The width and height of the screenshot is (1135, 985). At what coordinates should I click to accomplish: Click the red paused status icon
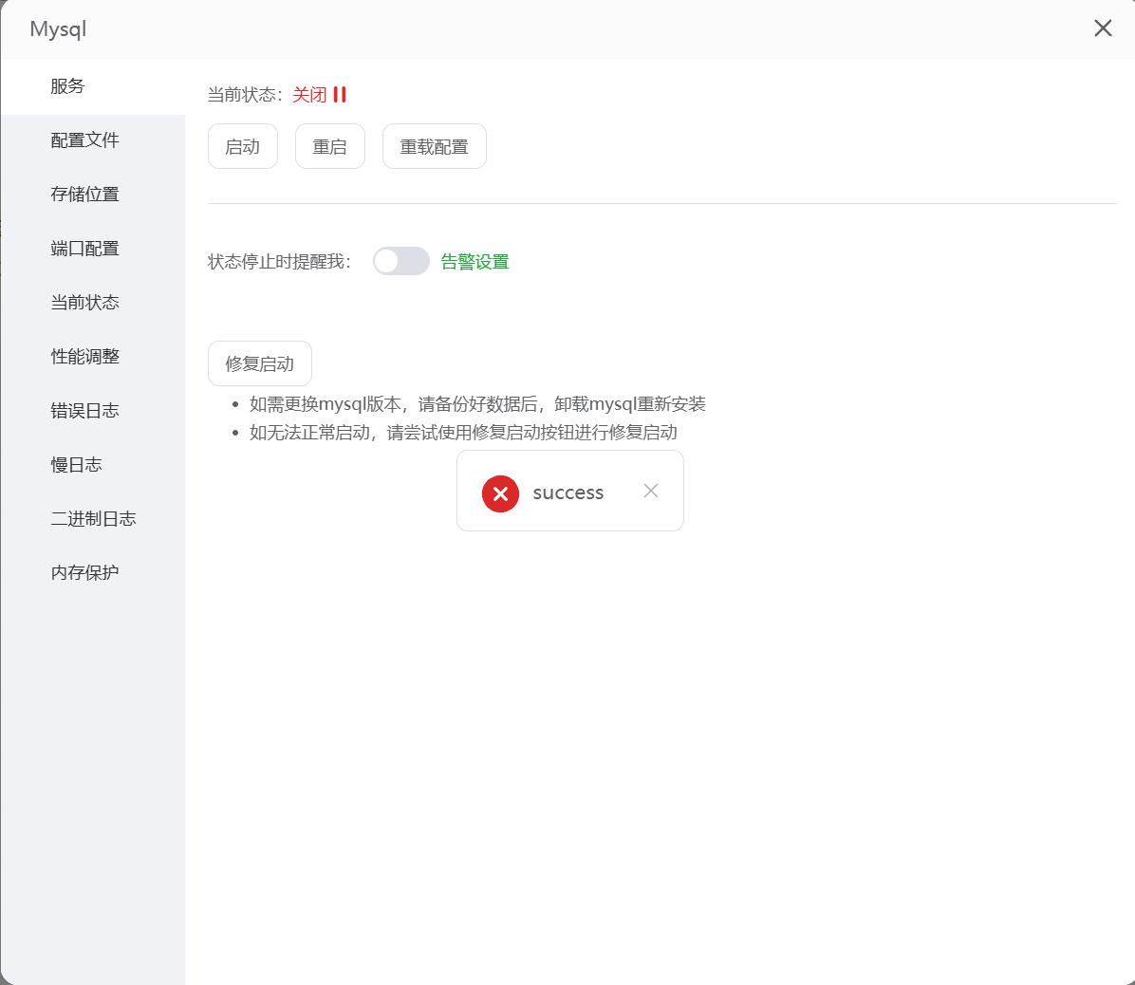coord(340,95)
